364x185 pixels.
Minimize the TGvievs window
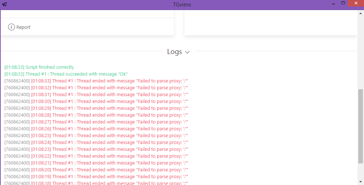coord(331,4)
